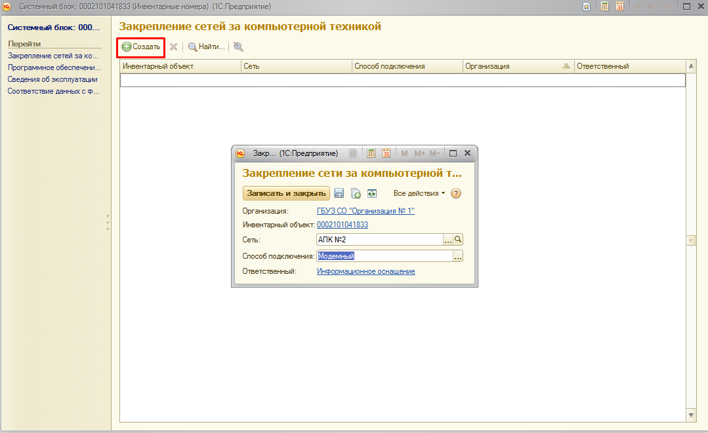Open the selection ellipsis for Способ подключения
The image size is (708, 433).
458,256
